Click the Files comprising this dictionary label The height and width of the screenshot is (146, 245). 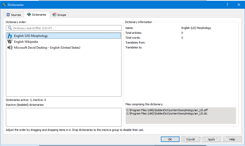point(144,104)
